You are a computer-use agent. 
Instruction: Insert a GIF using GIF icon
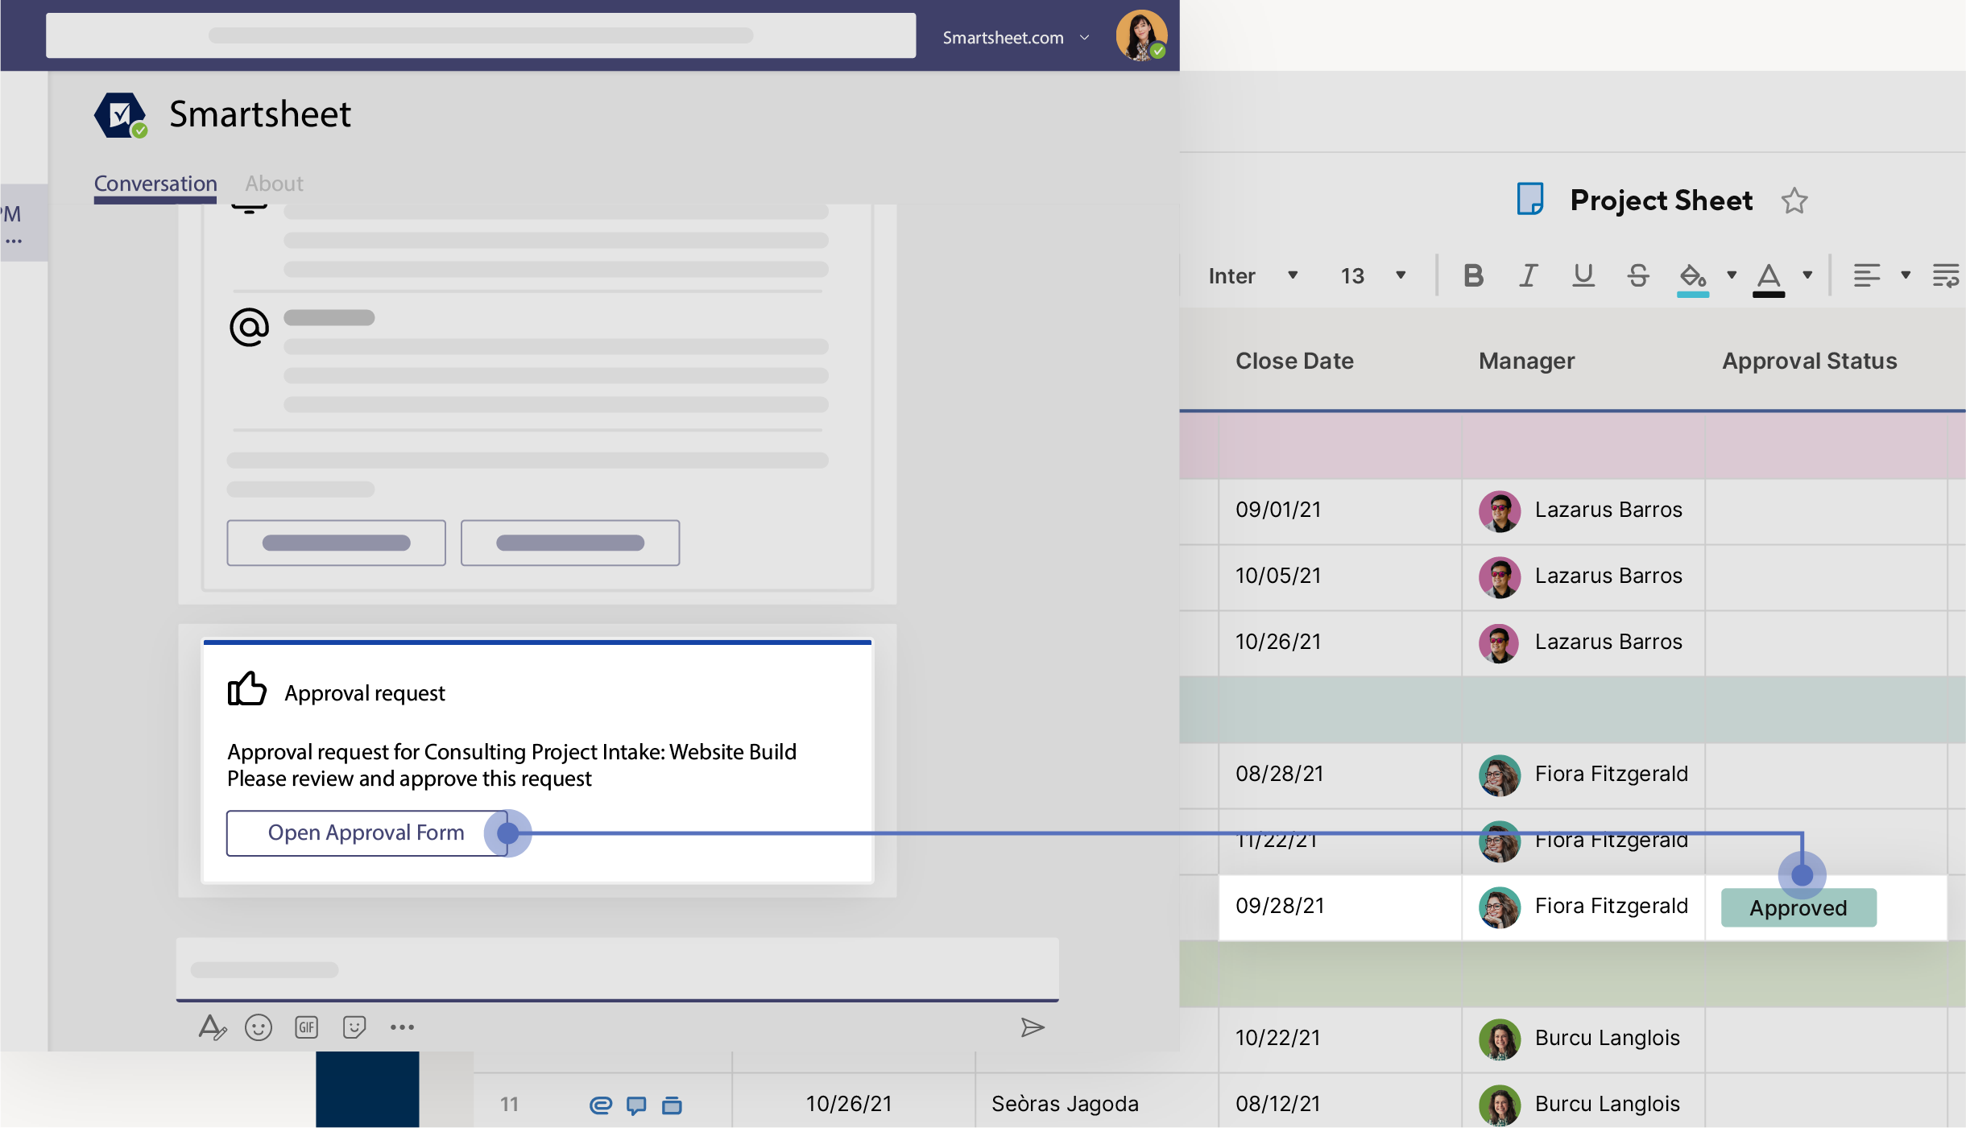pyautogui.click(x=306, y=1027)
